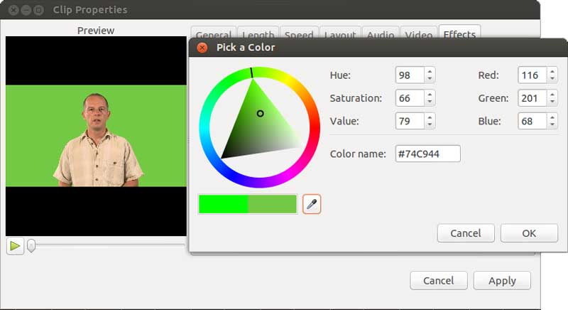The height and width of the screenshot is (310, 568).
Task: Click the Value spinner arrows
Action: (430, 121)
